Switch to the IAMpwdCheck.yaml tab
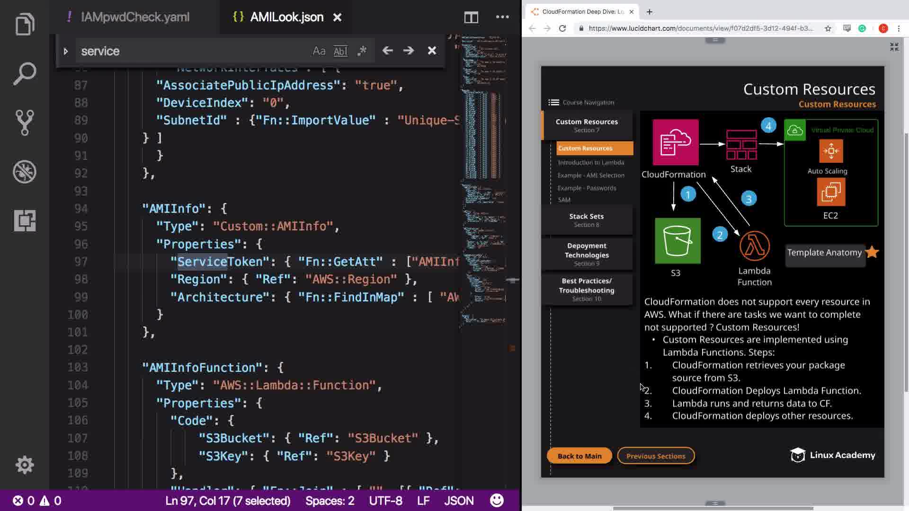 point(135,18)
